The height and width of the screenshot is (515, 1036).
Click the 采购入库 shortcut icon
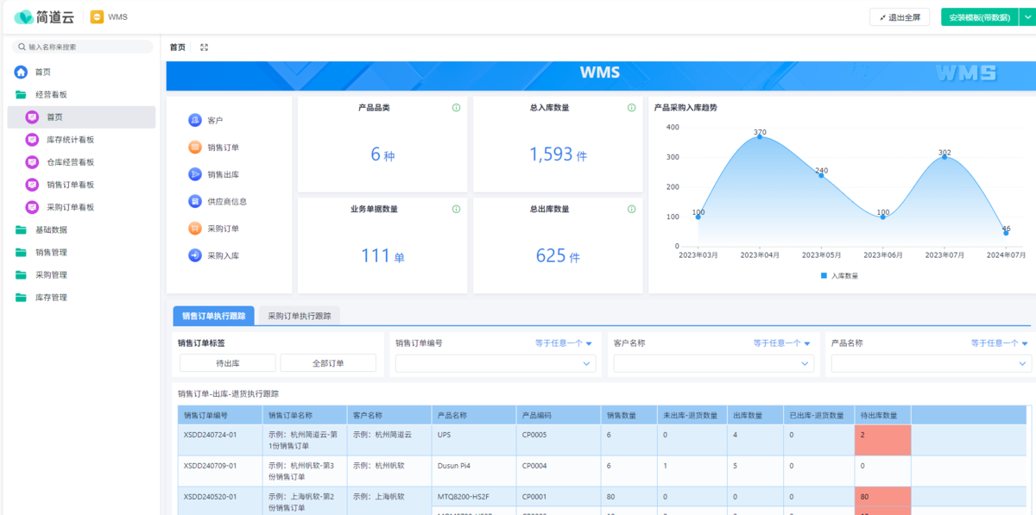195,255
